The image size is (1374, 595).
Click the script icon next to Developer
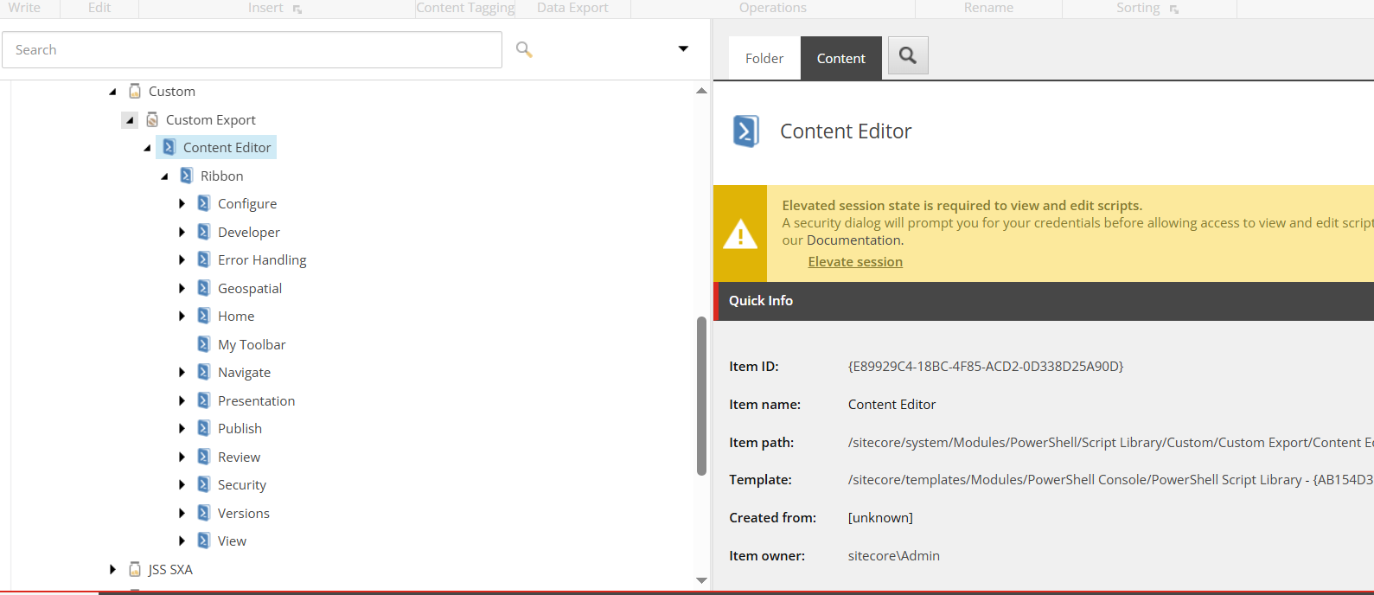click(x=203, y=232)
